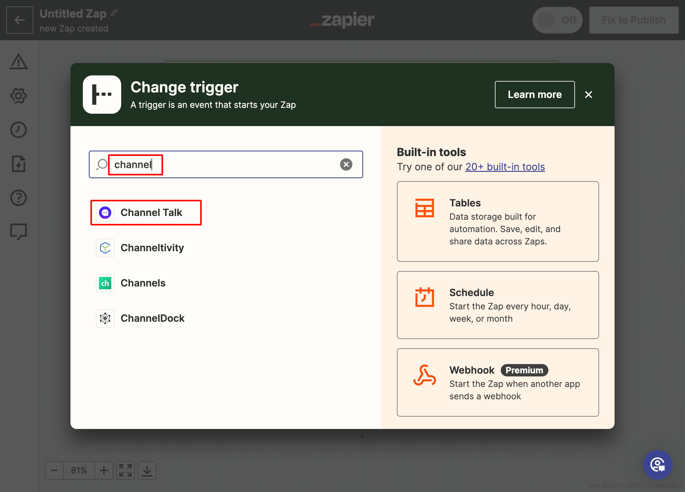Click the search magnifier icon
685x492 pixels.
102,164
